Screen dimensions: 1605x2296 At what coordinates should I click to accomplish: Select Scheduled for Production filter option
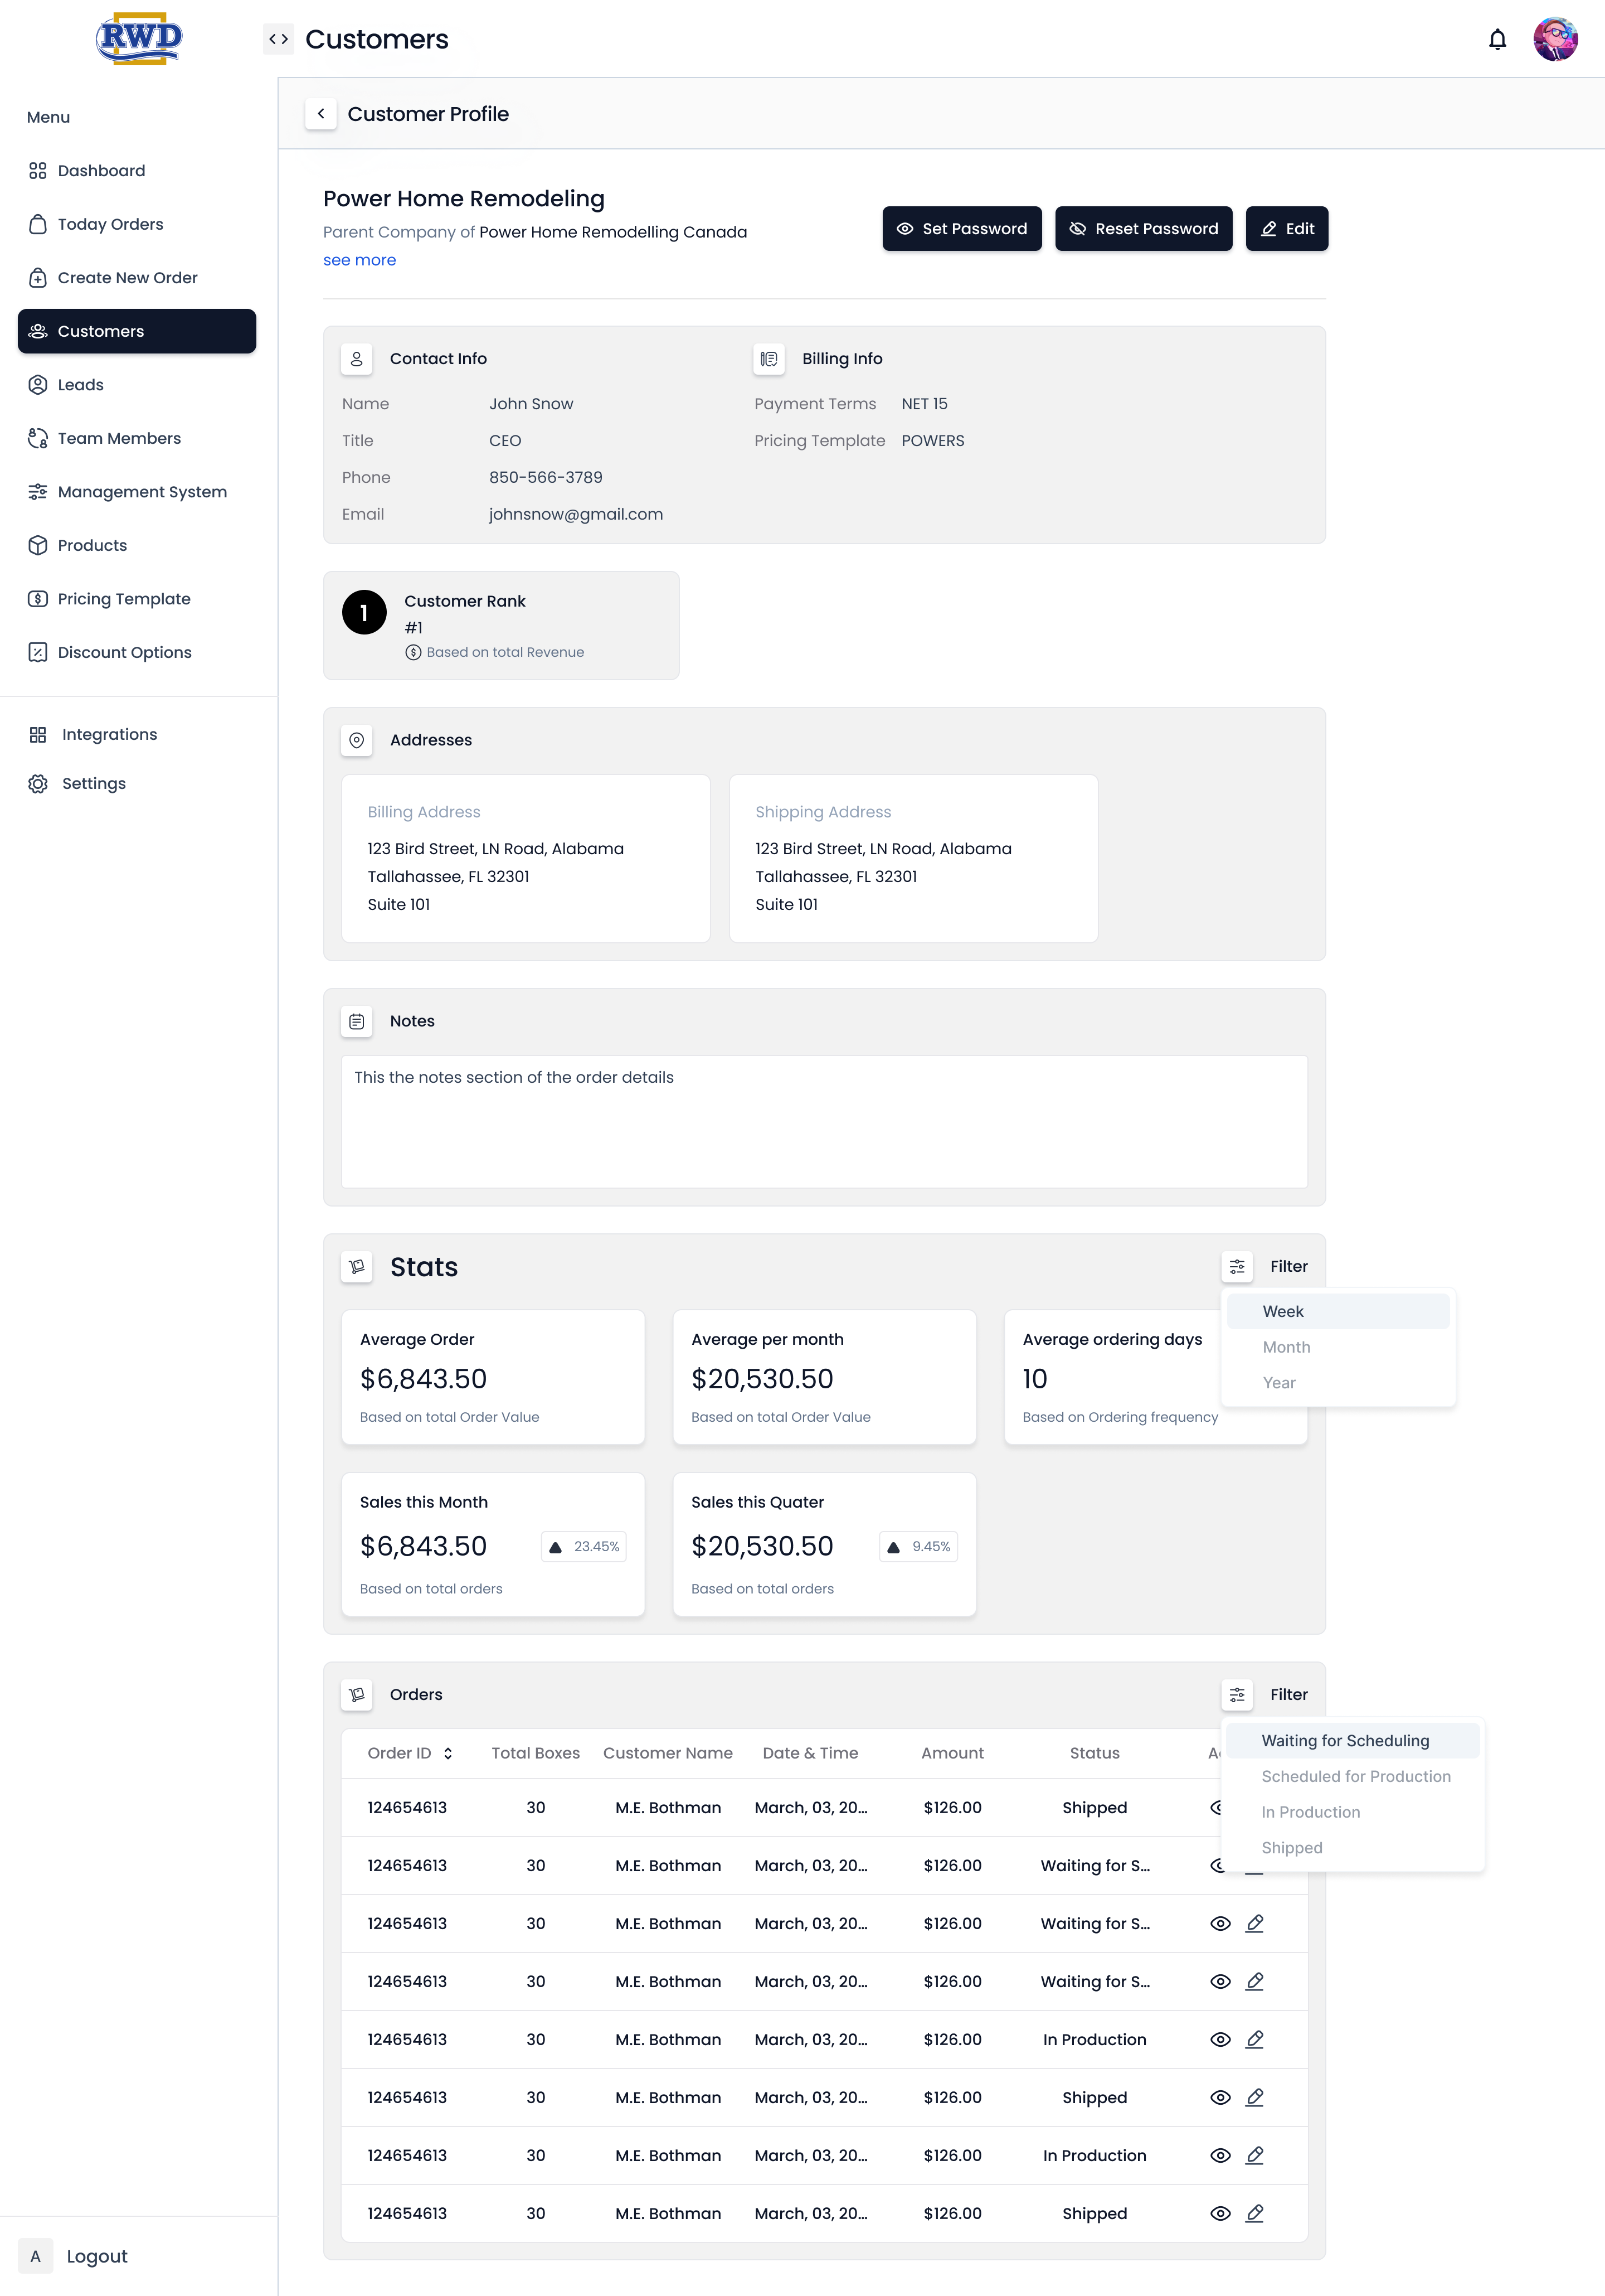1352,1777
